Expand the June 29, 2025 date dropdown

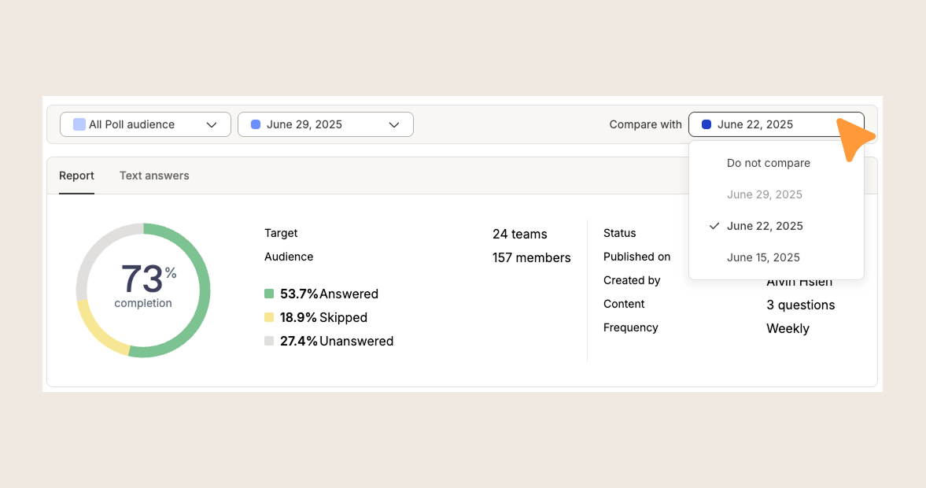(x=325, y=124)
